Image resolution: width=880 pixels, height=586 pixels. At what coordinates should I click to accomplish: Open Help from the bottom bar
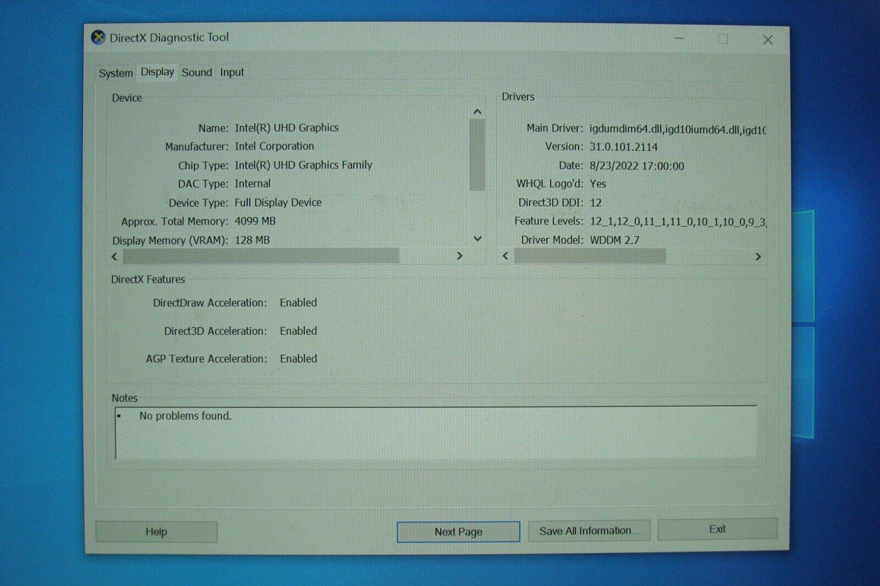point(157,532)
